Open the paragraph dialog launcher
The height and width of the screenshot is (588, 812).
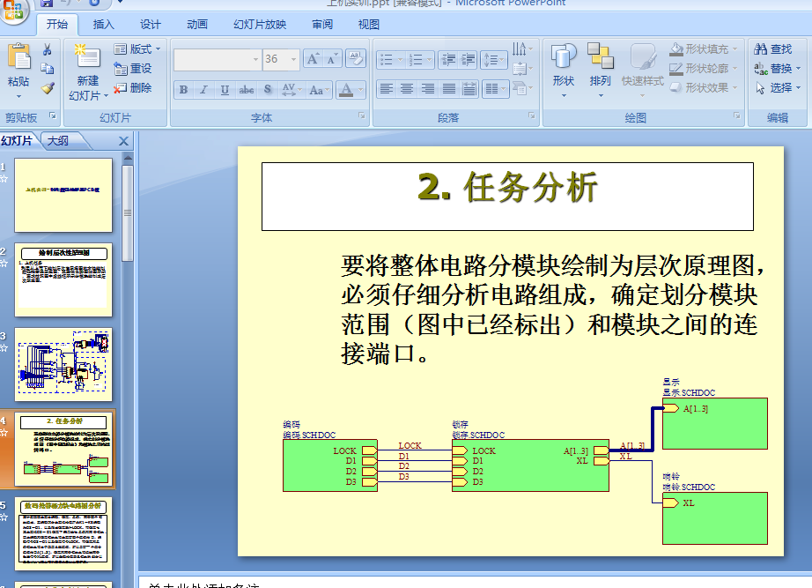(531, 116)
